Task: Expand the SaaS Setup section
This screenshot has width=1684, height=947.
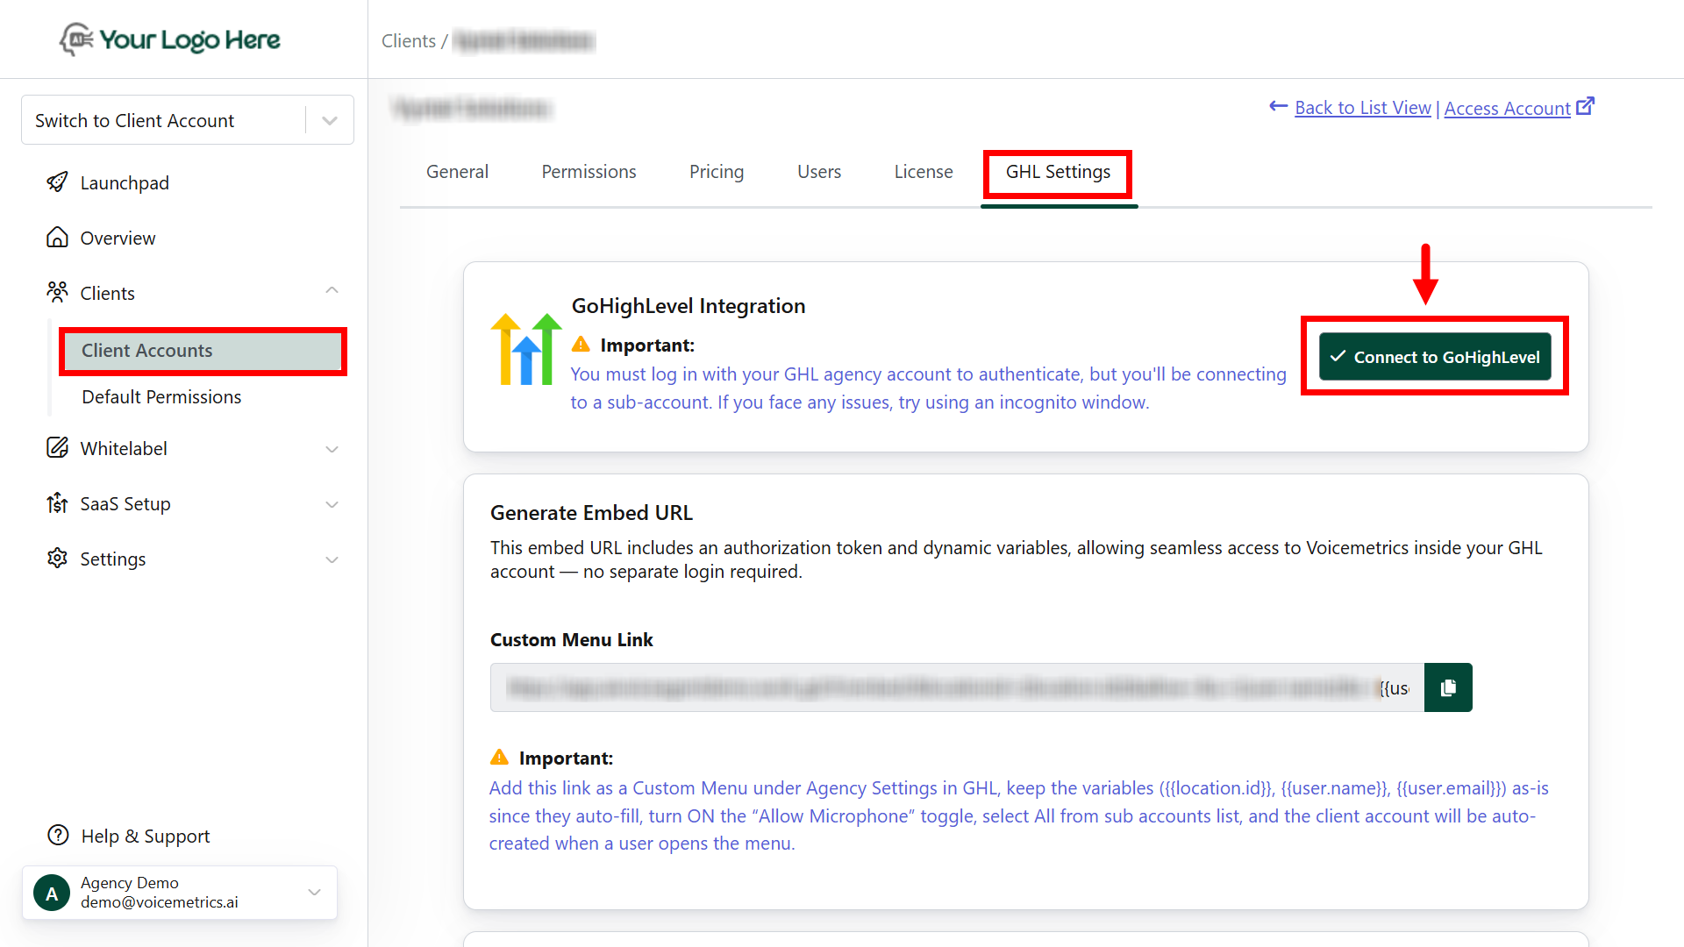Action: (332, 504)
